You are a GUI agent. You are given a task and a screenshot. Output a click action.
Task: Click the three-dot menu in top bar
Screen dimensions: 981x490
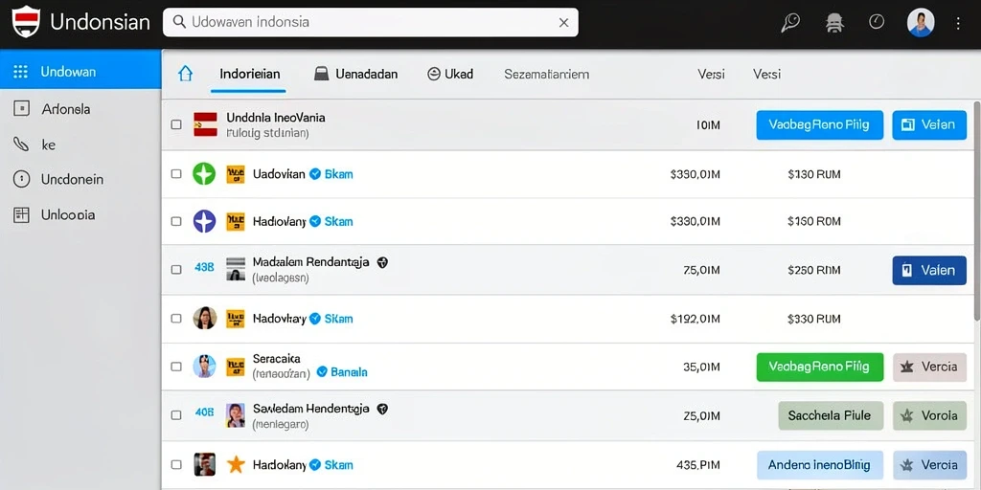pos(958,23)
